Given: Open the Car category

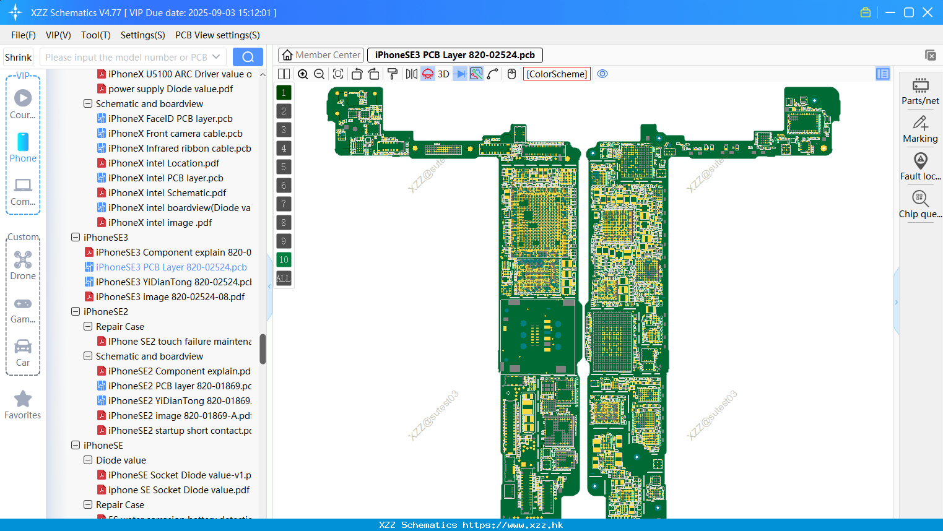Looking at the screenshot, I should [x=23, y=353].
